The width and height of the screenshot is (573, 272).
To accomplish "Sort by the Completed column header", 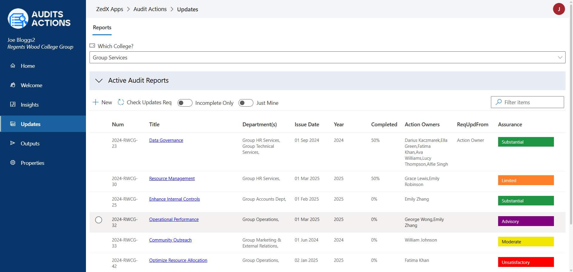I will (384, 125).
